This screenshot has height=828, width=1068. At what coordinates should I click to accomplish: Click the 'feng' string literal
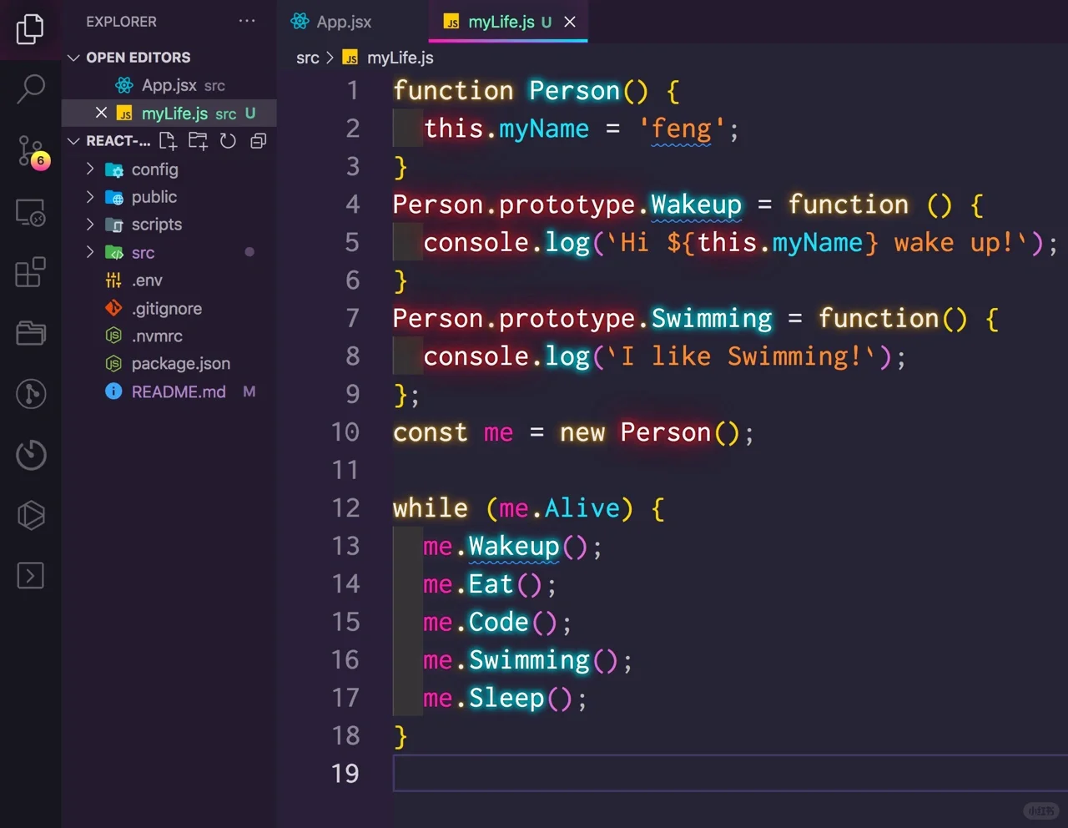point(682,129)
